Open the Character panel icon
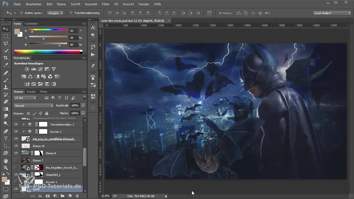 [x=93, y=28]
